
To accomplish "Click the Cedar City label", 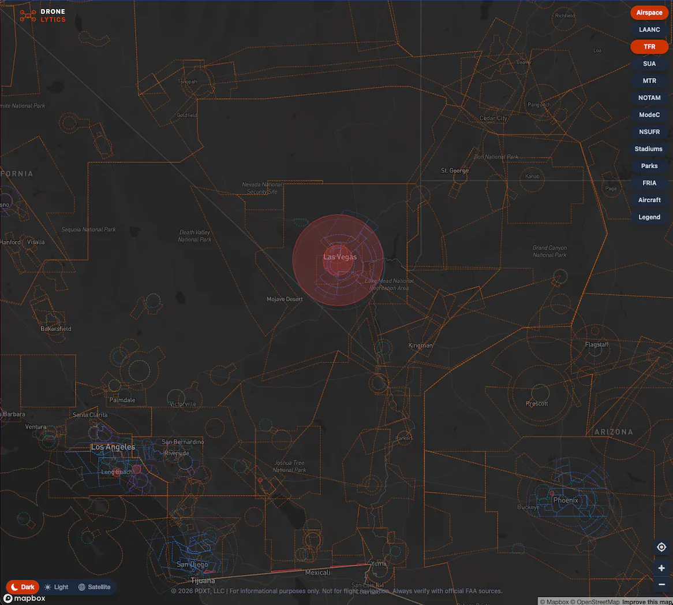I will click(x=493, y=118).
